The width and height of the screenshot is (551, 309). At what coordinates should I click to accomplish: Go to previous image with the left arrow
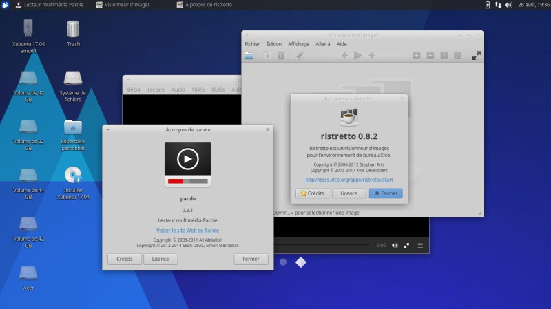pyautogui.click(x=345, y=56)
